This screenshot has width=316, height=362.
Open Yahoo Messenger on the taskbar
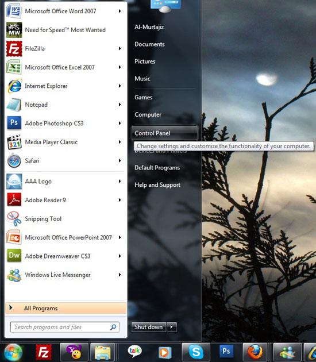click(74, 353)
